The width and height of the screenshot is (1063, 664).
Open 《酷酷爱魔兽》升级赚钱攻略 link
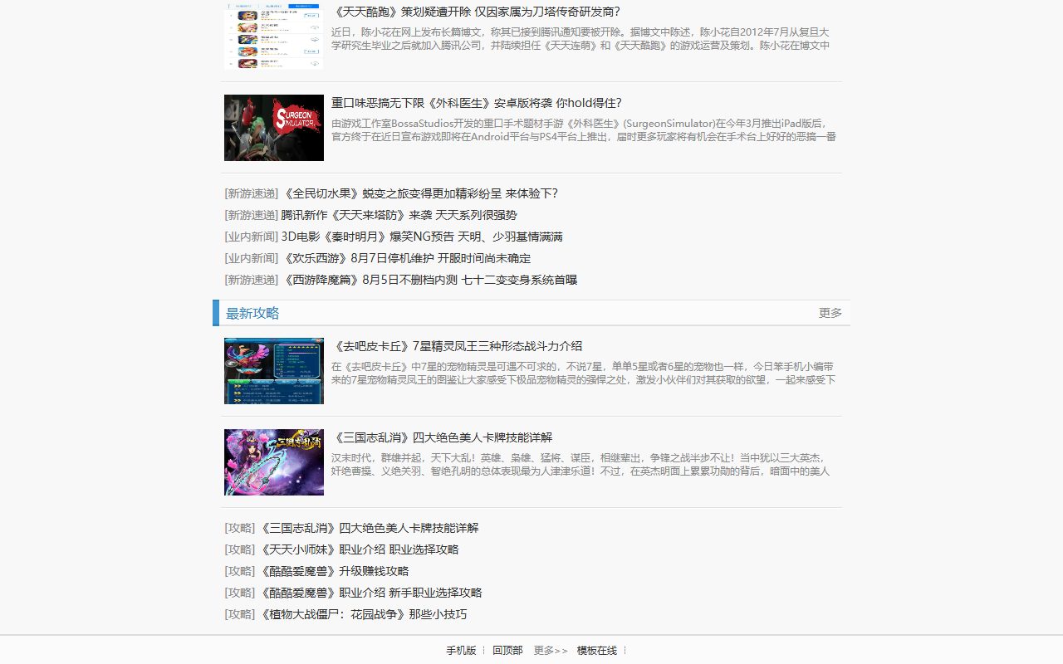point(334,571)
